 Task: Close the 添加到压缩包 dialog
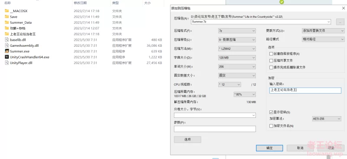(x=343, y=8)
